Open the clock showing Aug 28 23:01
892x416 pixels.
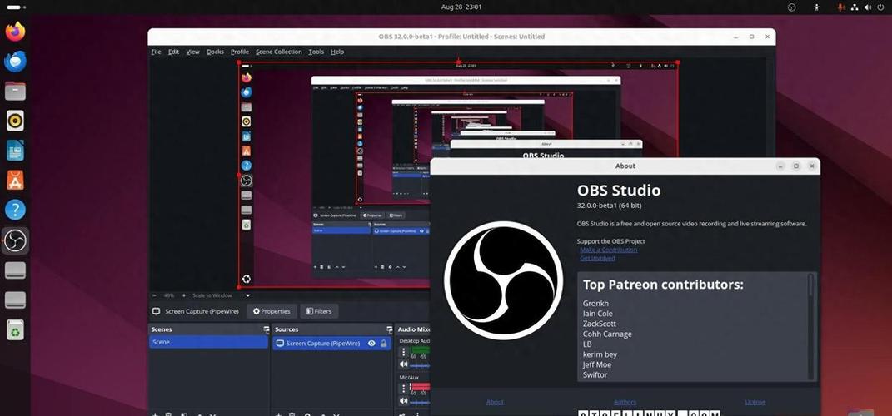coord(461,7)
